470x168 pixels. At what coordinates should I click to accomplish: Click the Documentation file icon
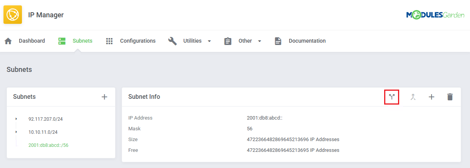click(278, 41)
